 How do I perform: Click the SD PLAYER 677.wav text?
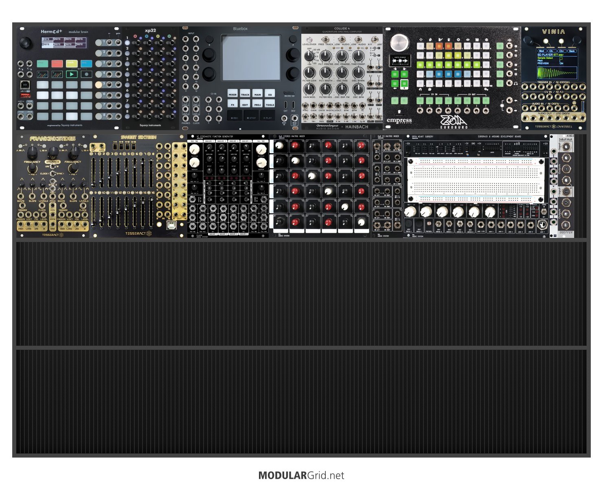550,55
